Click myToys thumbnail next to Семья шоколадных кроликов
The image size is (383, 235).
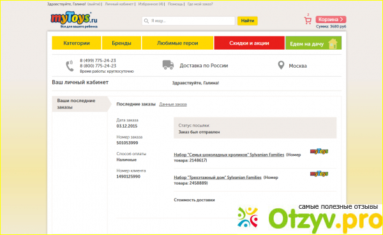pos(319,151)
